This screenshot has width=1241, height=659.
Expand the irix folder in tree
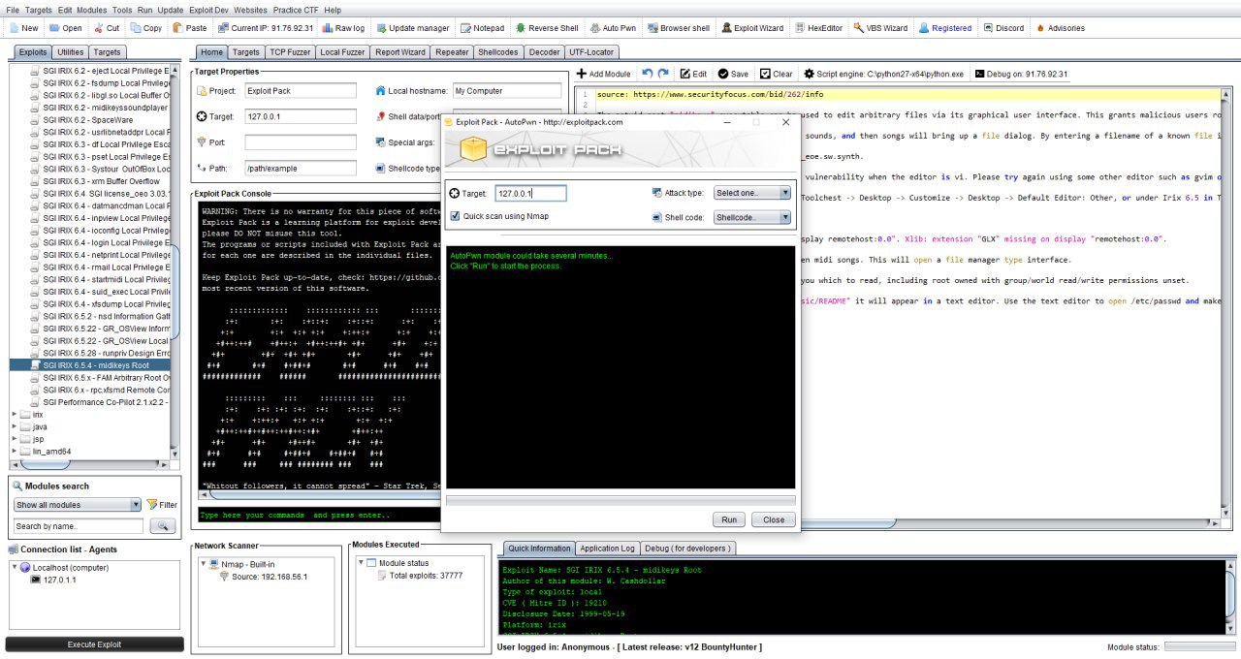pos(15,414)
